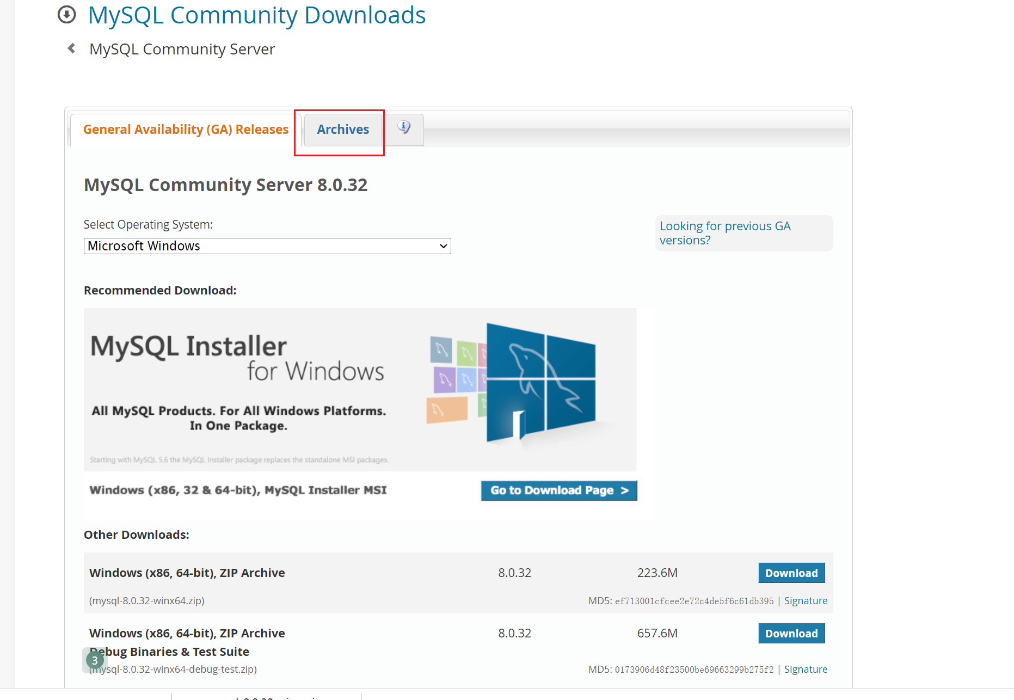This screenshot has height=700, width=1014.
Task: Switch to the Archives tab
Action: [x=343, y=130]
